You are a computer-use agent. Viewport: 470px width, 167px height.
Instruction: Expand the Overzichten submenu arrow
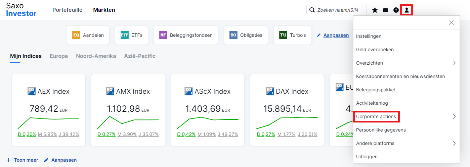click(454, 63)
